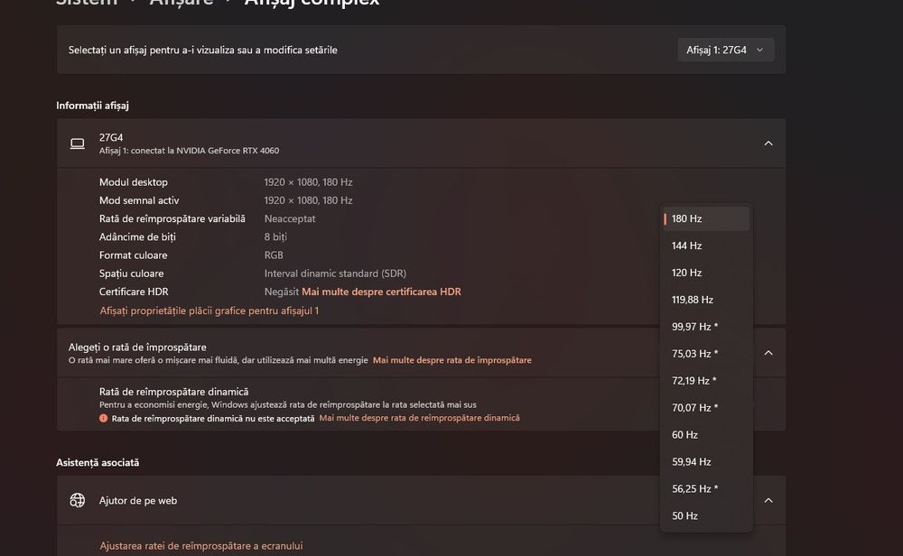Click the Spațiu culoare label
The height and width of the screenshot is (556, 903).
point(131,273)
